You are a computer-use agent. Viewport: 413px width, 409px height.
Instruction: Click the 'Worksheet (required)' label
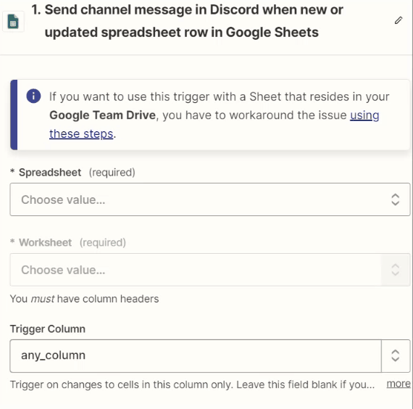(68, 243)
